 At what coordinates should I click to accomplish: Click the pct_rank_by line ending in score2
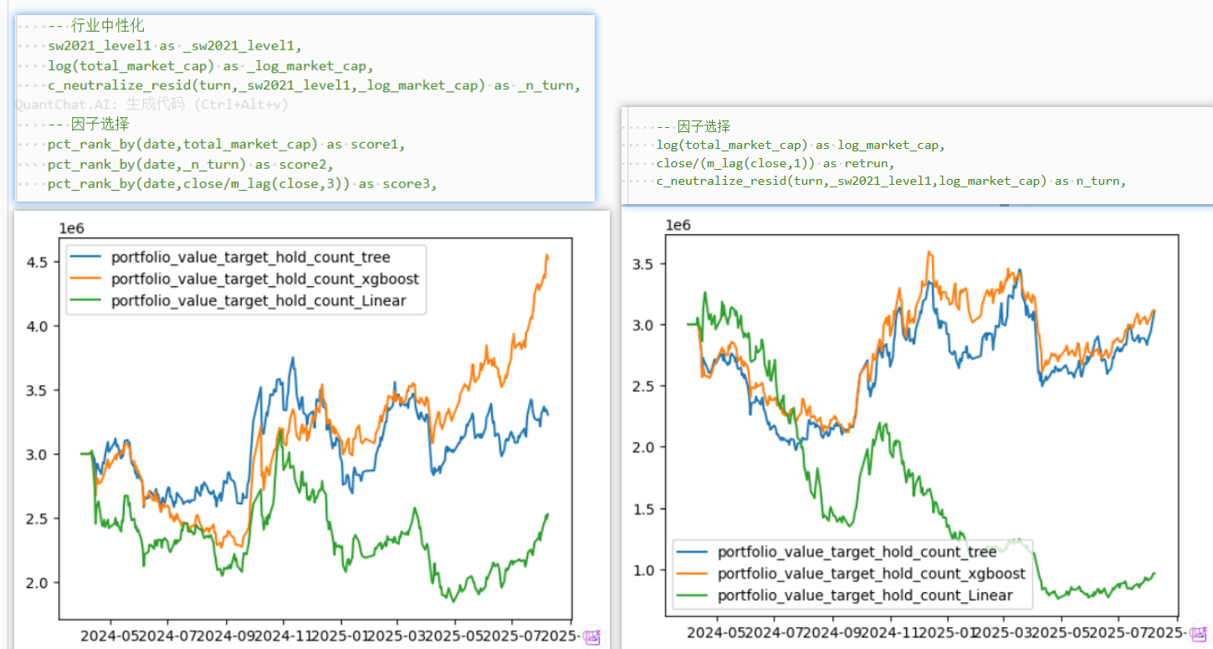tap(190, 164)
